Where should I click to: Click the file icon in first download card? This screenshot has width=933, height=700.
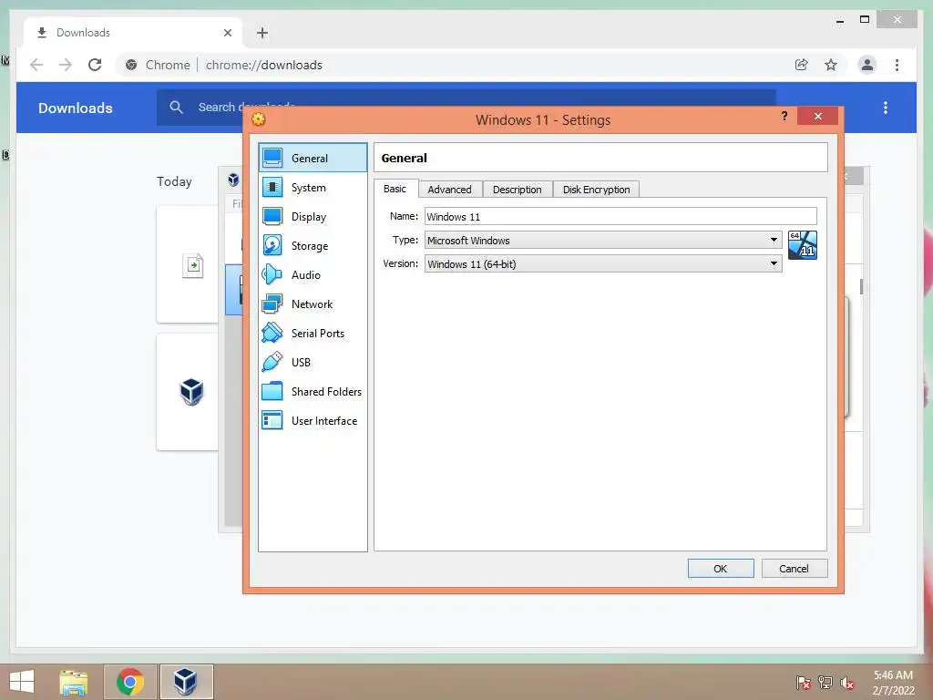[193, 265]
